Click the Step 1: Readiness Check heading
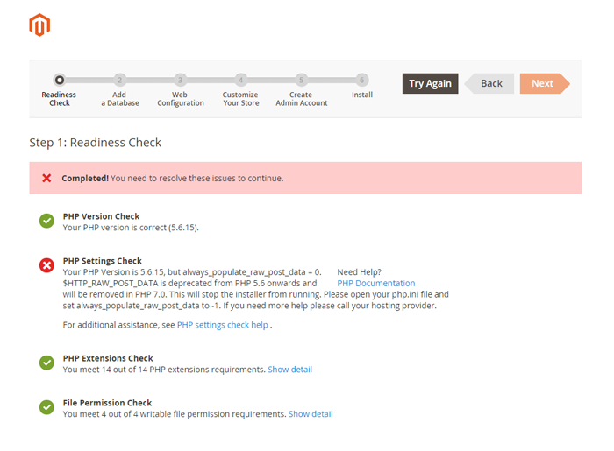614x451 pixels. (x=96, y=143)
